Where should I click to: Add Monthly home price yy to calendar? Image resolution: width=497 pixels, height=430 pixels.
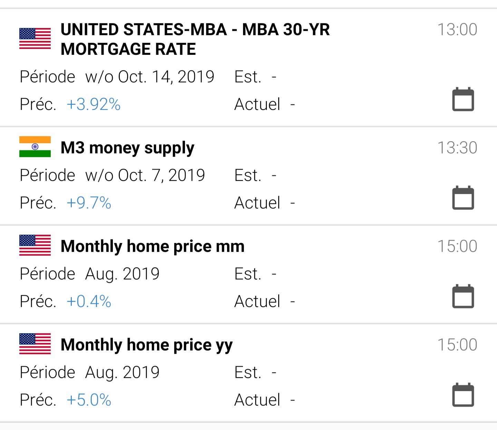point(463,395)
